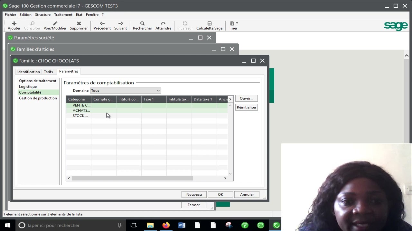Open the Structure menu

coord(43,15)
